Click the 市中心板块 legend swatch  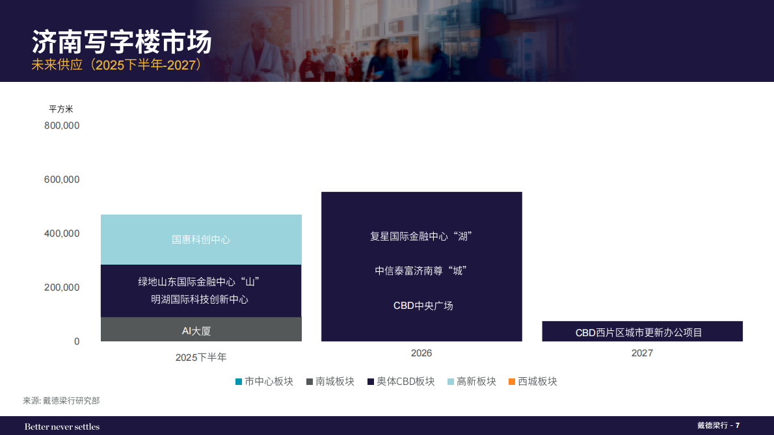(239, 382)
